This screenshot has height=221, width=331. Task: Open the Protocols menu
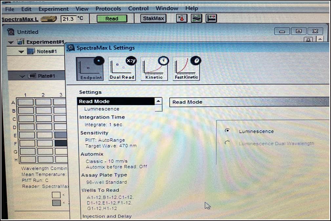tap(108, 9)
